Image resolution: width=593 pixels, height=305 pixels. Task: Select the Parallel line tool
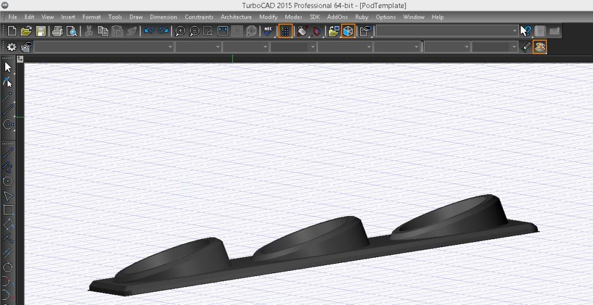tap(8, 252)
